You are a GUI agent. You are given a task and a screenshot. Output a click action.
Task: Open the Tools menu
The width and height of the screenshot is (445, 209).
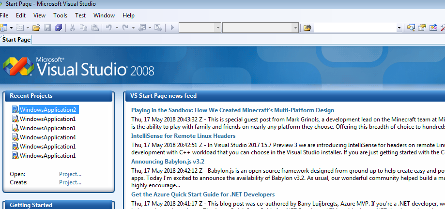(x=60, y=15)
